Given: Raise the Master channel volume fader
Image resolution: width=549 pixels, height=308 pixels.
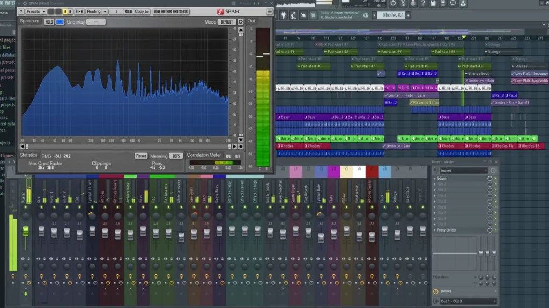Looking at the screenshot, I should pyautogui.click(x=27, y=229).
